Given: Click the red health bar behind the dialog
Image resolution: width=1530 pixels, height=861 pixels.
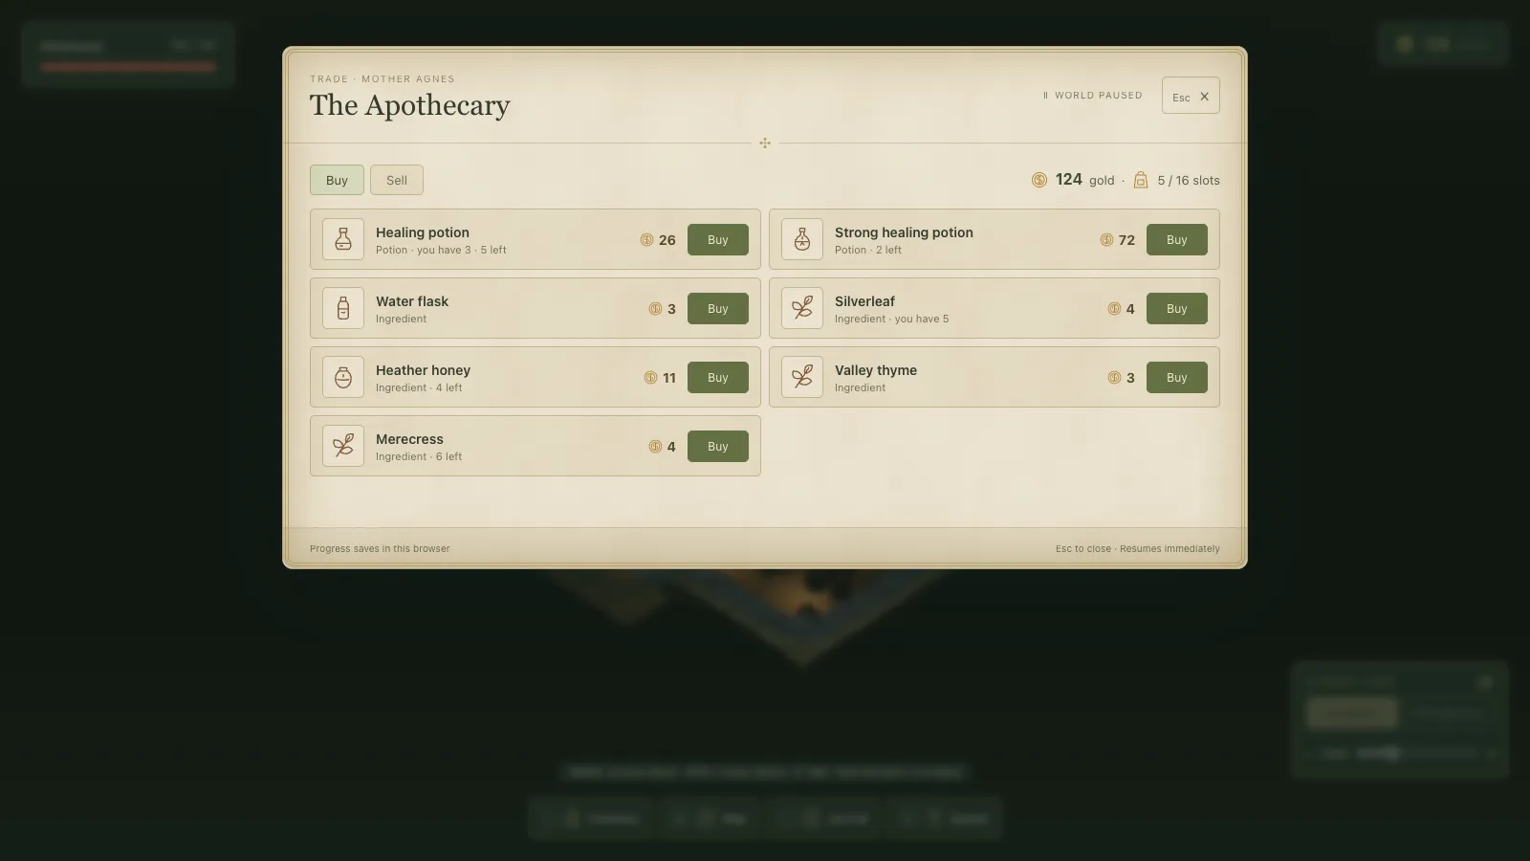Looking at the screenshot, I should (x=128, y=68).
